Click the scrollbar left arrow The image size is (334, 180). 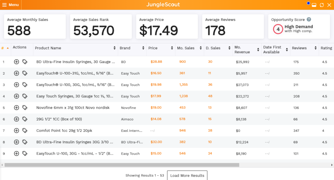point(2,165)
